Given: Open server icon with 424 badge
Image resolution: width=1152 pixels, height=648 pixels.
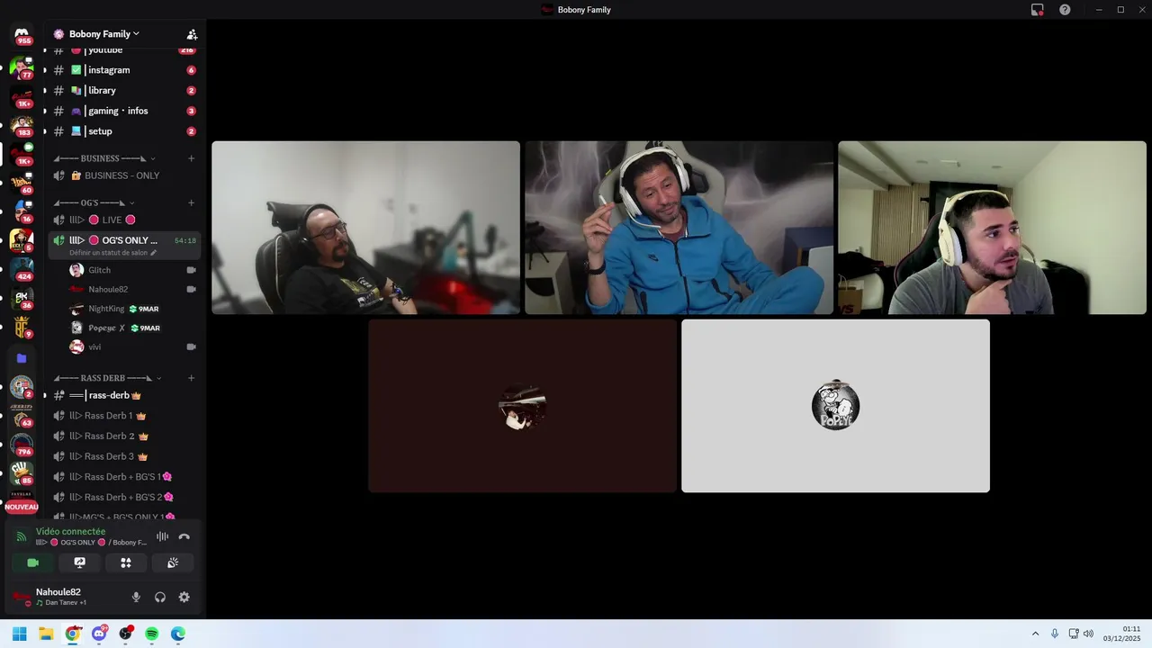Looking at the screenshot, I should (x=22, y=269).
